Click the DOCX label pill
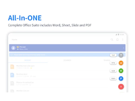The height and width of the screenshot is (101, 135). (113, 79)
